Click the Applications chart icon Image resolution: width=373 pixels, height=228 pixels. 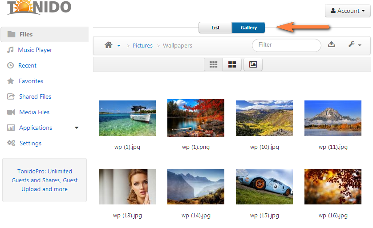[11, 128]
